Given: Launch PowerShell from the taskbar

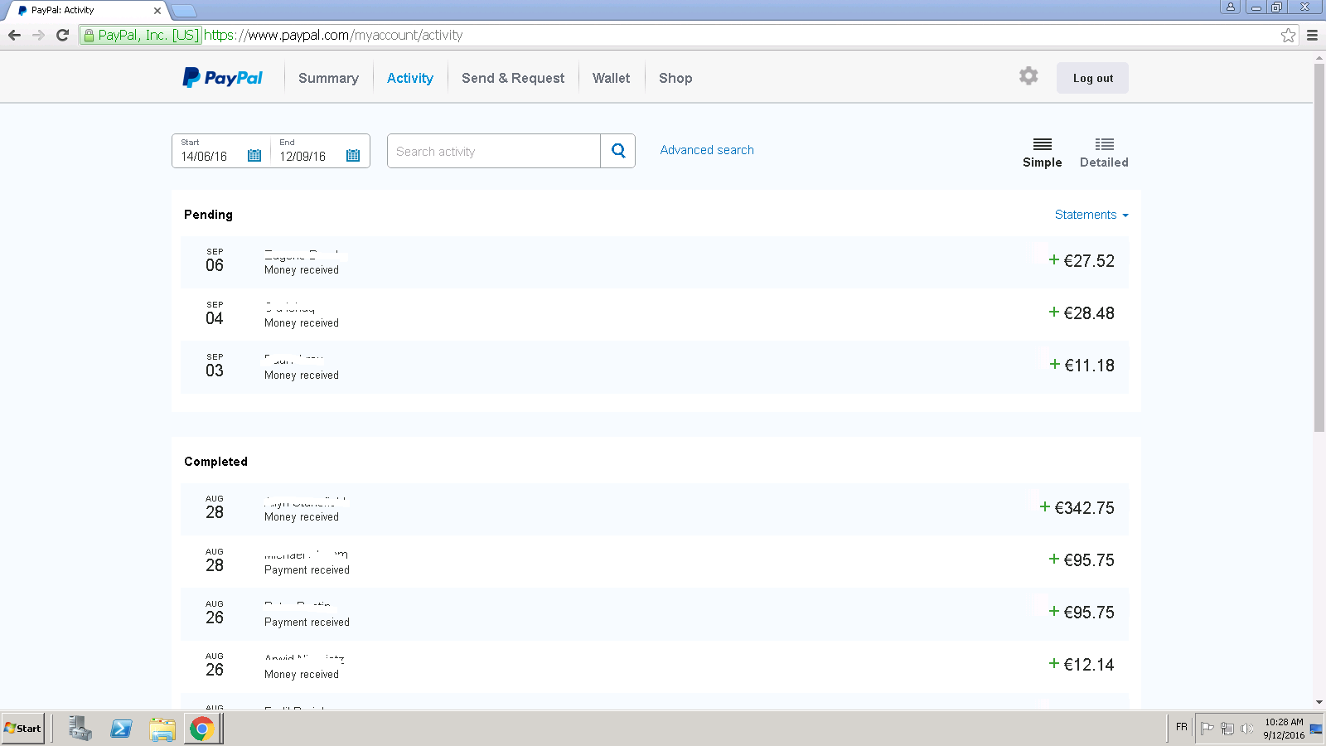Looking at the screenshot, I should click(121, 729).
